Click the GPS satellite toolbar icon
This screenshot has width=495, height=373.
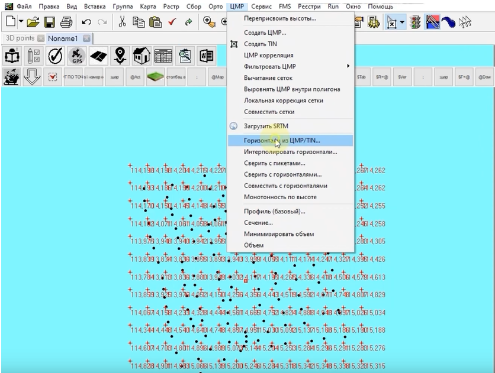(78, 56)
